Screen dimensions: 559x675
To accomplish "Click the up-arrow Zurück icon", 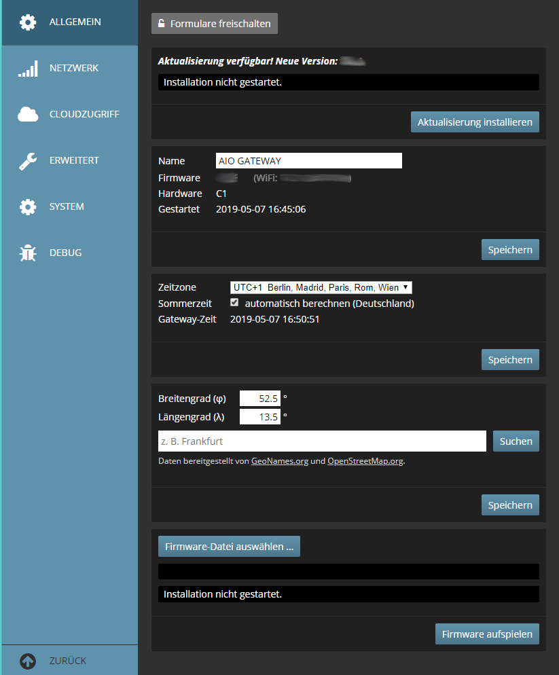I will click(x=28, y=661).
